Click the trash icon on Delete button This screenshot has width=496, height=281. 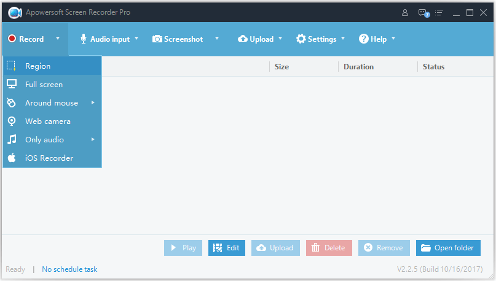pyautogui.click(x=315, y=247)
